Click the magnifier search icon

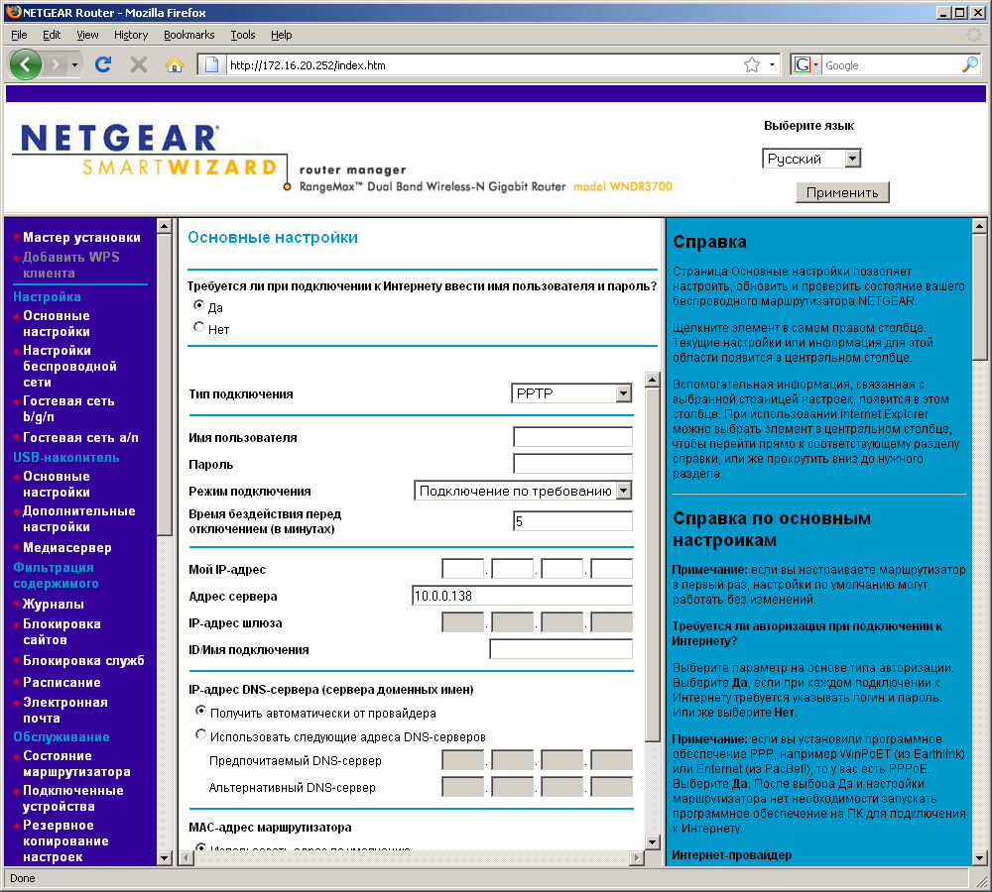(970, 64)
